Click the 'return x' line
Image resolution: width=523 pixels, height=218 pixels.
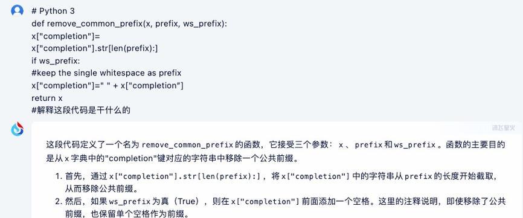point(47,98)
